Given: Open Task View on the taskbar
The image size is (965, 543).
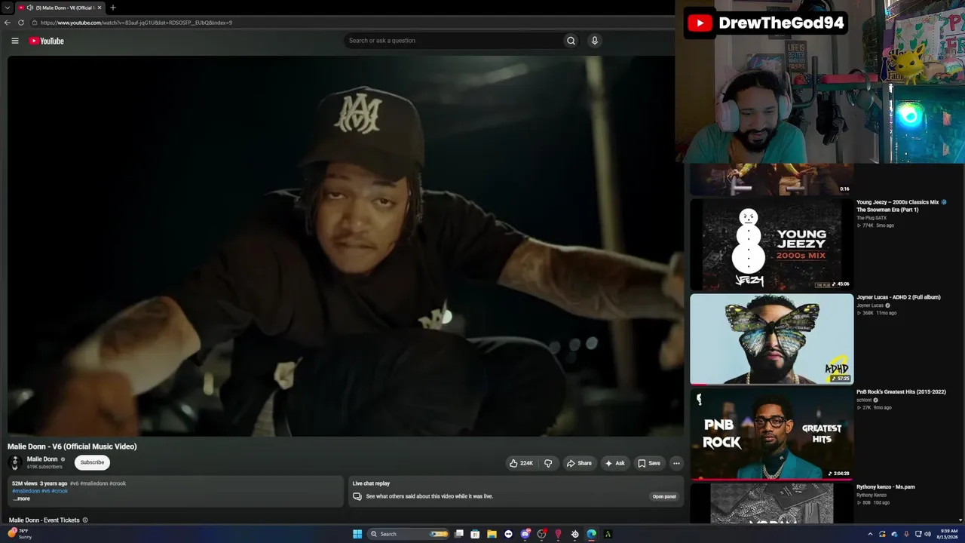Looking at the screenshot, I should pyautogui.click(x=458, y=534).
